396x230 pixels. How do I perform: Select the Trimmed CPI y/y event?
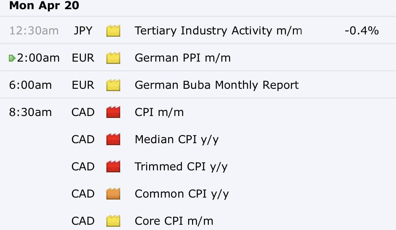coord(181,167)
